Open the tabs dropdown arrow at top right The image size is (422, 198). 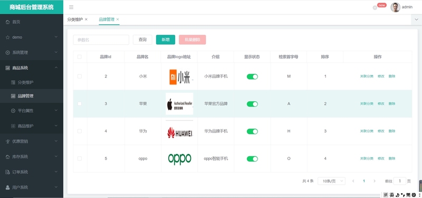click(x=417, y=19)
